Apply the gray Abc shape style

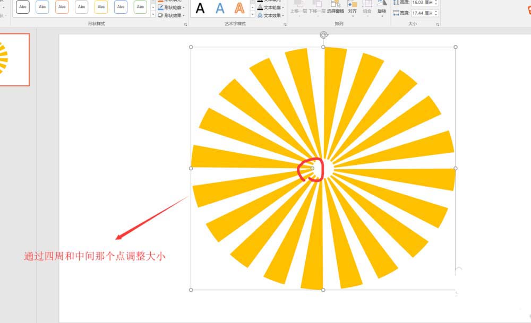pyautogui.click(x=82, y=7)
